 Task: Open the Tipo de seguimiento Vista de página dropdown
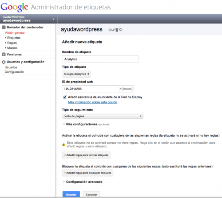pos(103,116)
